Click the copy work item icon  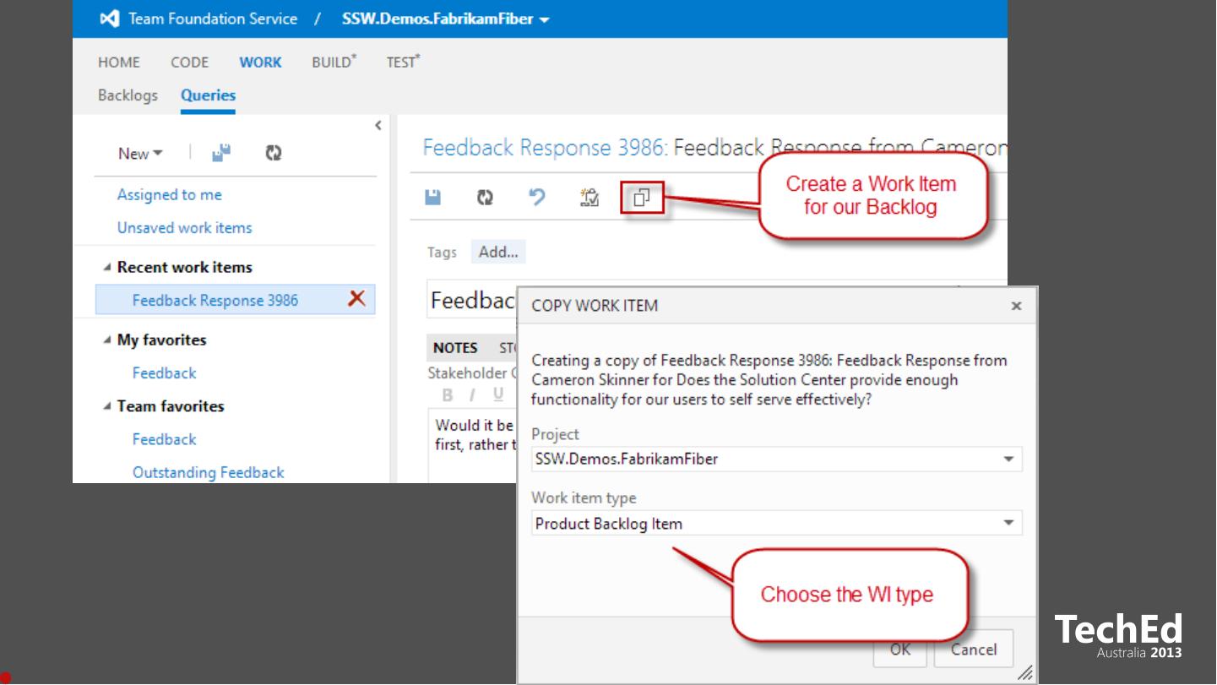click(x=642, y=198)
